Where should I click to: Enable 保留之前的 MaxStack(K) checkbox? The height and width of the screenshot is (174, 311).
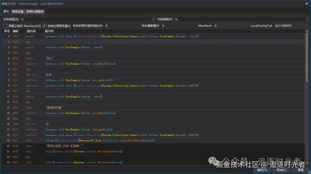(5, 26)
